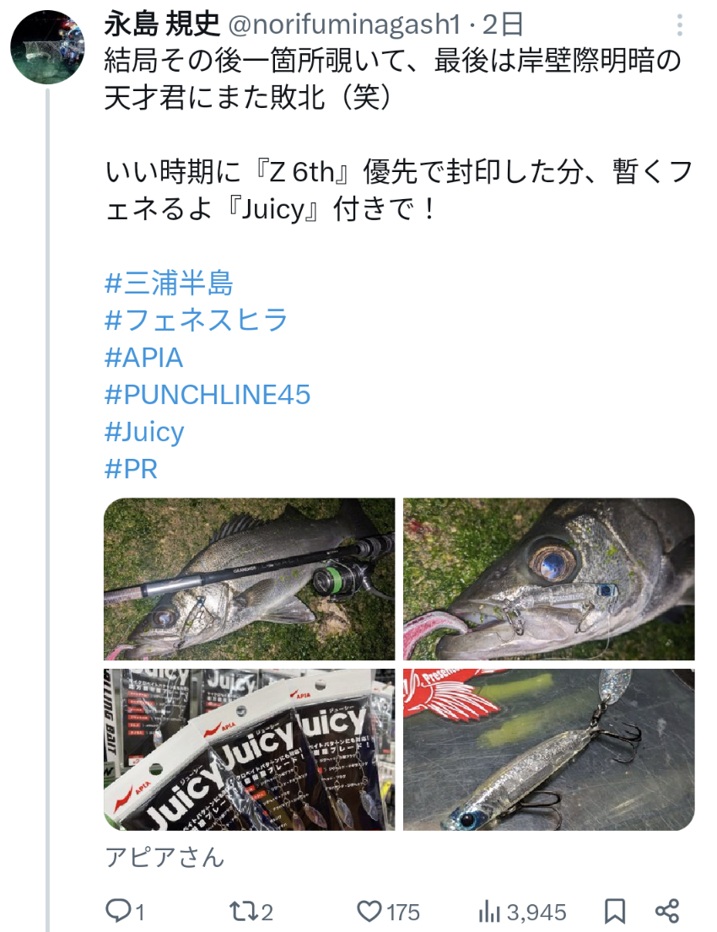Screen dimensions: 717x932
Task: Open the share icon
Action: pyautogui.click(x=667, y=911)
